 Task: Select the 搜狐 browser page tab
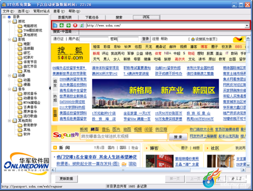65,32
